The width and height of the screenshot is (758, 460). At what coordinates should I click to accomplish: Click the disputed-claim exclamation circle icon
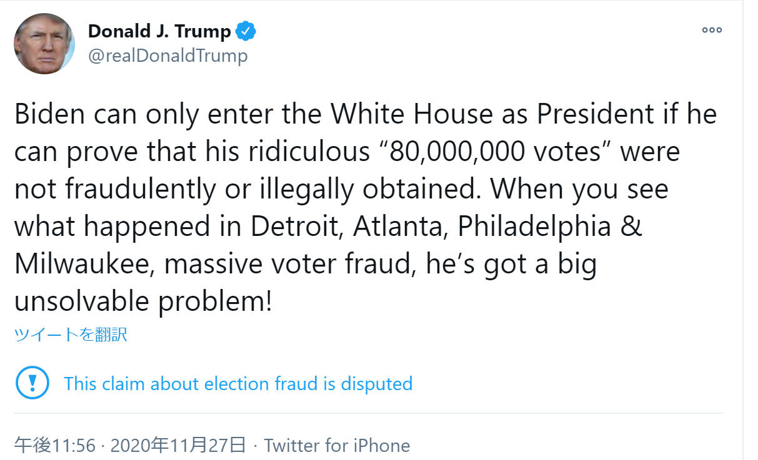32,382
